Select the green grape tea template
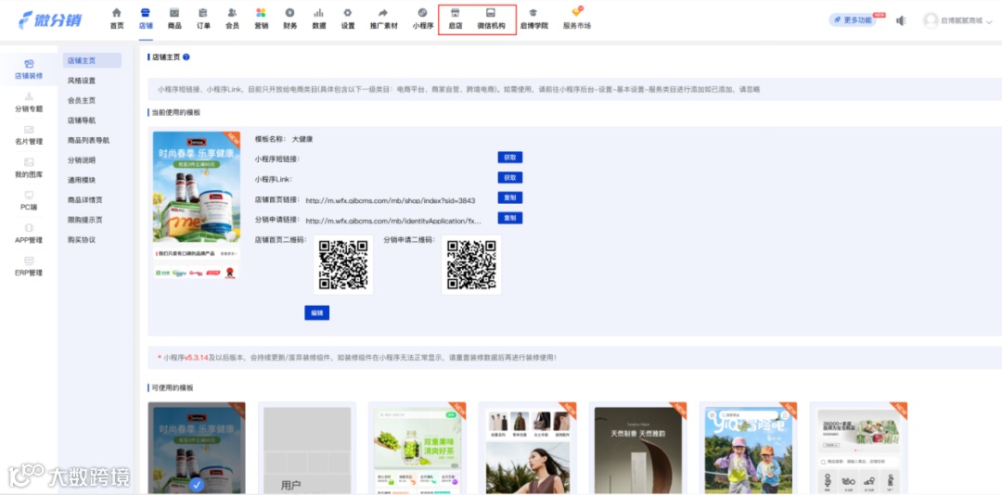This screenshot has width=1002, height=495. [x=417, y=449]
